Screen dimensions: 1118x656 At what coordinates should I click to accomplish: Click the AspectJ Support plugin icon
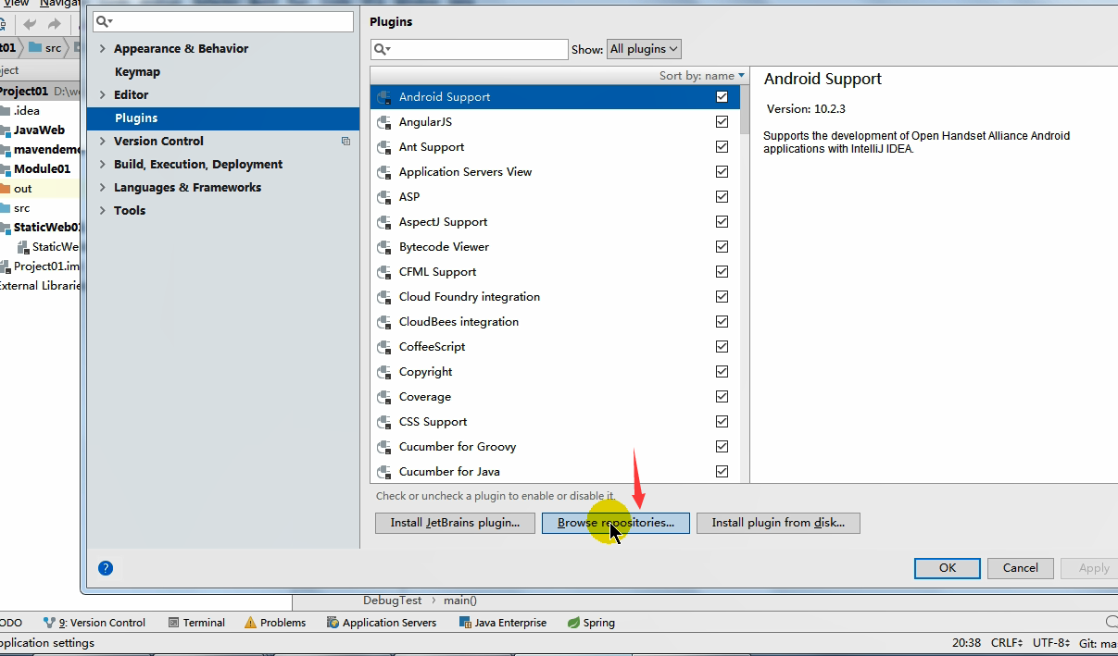click(x=384, y=222)
